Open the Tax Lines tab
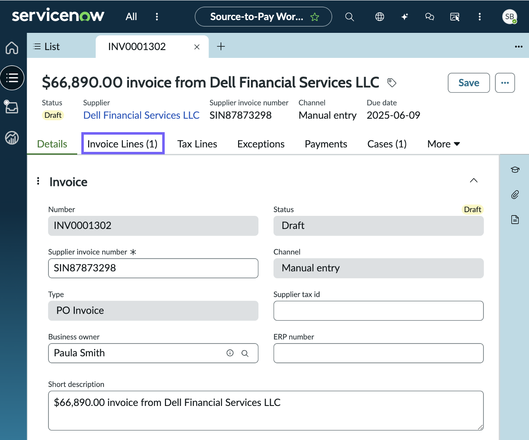 (197, 144)
